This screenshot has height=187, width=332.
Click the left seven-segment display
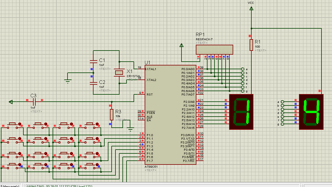point(241,112)
